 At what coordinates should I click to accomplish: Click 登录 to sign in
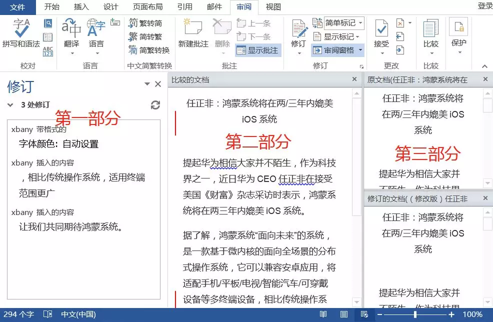click(x=485, y=6)
